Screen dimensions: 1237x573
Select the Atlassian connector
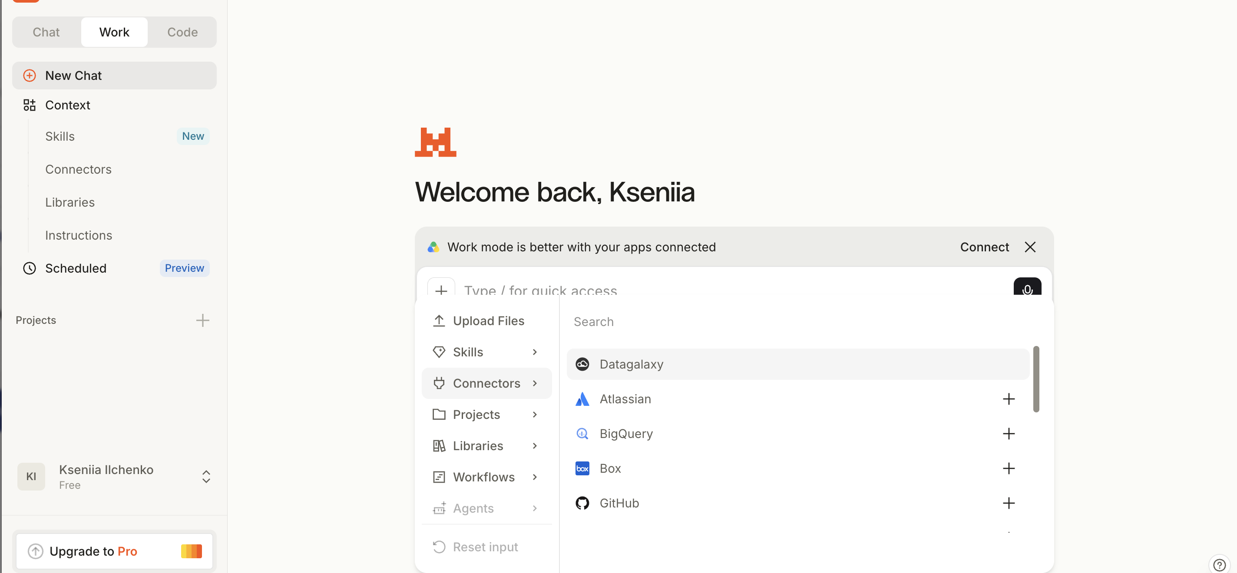797,399
